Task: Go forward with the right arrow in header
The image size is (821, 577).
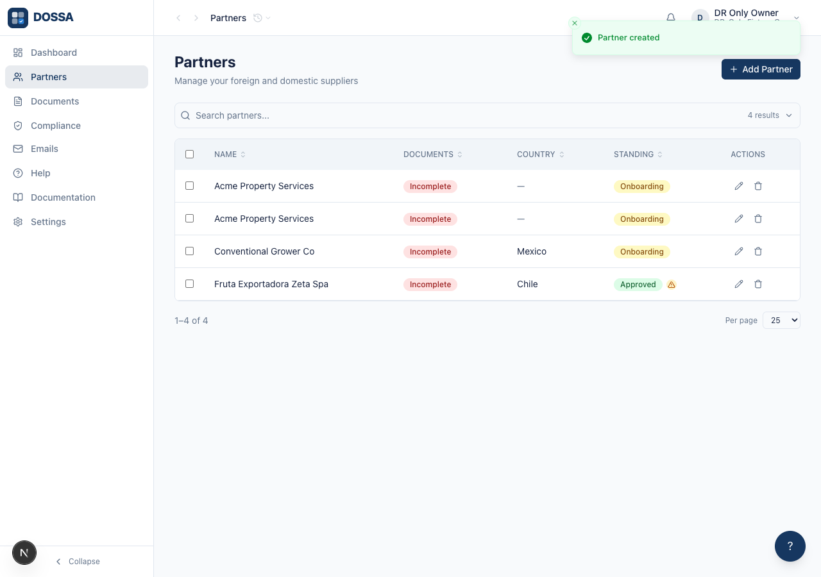Action: point(196,18)
